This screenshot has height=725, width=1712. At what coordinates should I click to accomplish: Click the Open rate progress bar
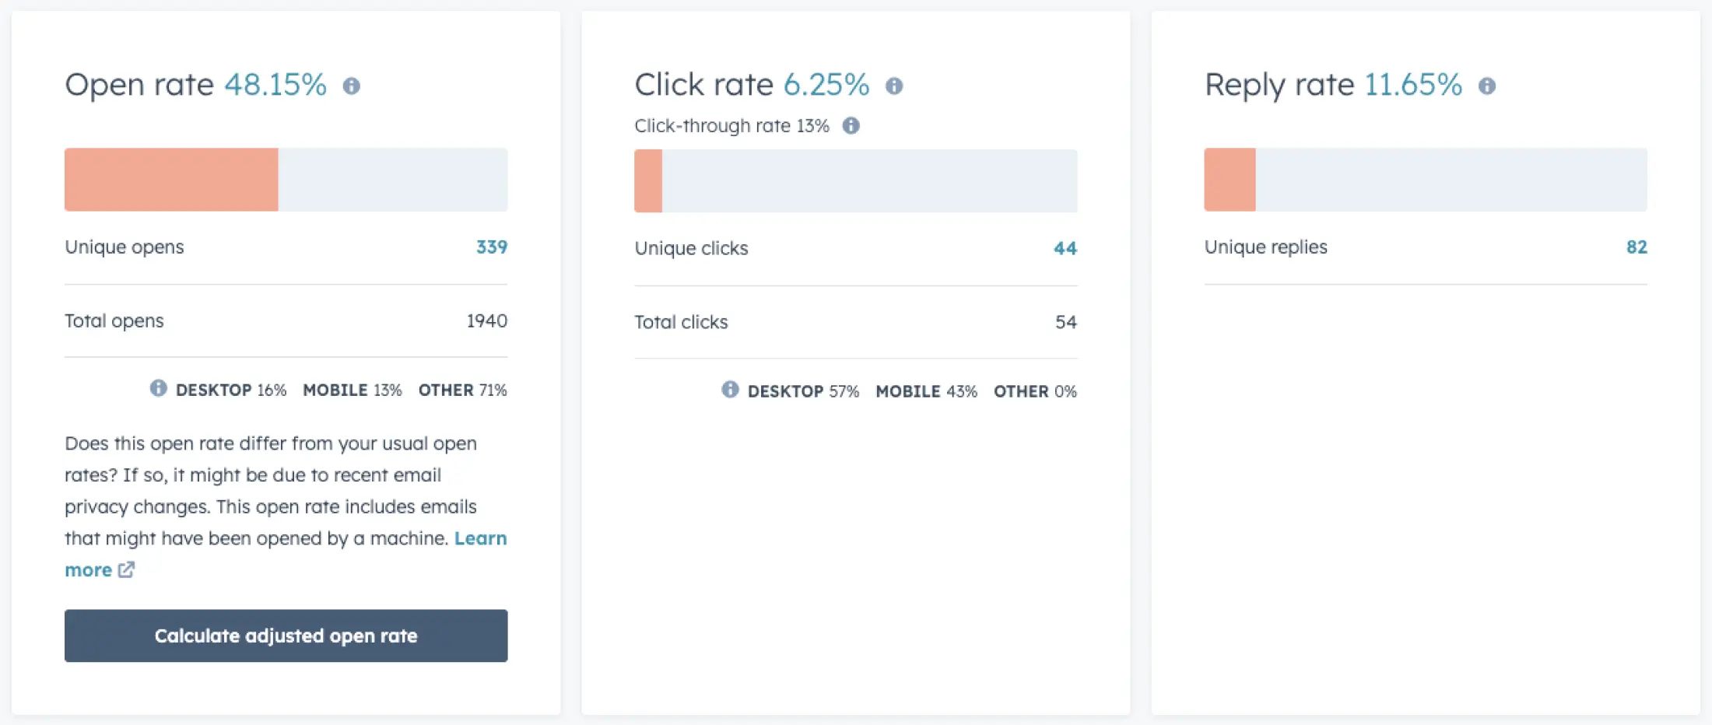286,180
